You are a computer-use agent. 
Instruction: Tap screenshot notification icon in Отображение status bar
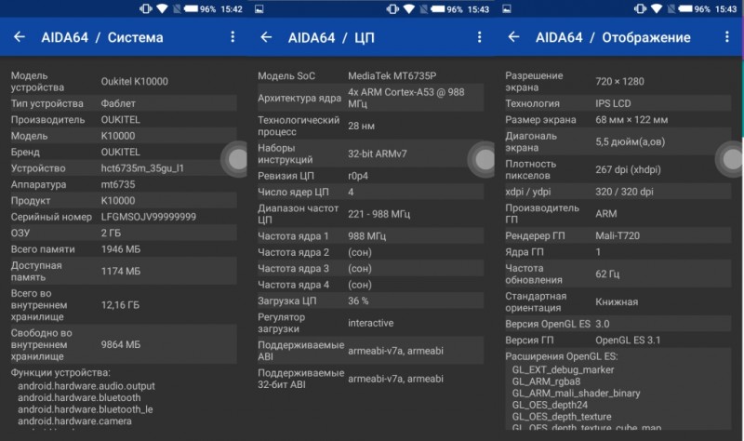coord(507,9)
